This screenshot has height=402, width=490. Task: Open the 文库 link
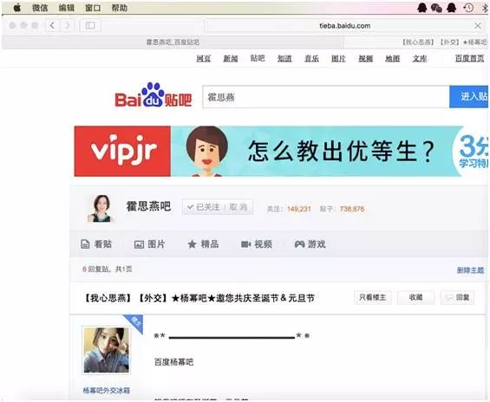tap(420, 58)
